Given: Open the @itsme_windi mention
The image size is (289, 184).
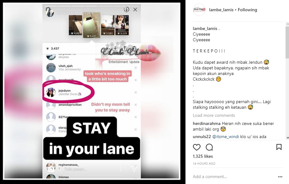Looking at the screenshot, I should [x=226, y=137].
